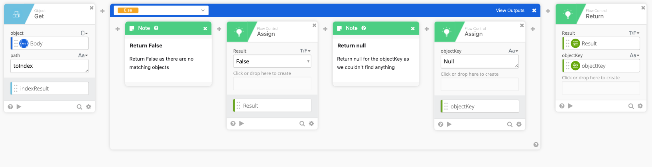Click help icon beside Return False note
Image resolution: width=652 pixels, height=167 pixels.
(156, 28)
